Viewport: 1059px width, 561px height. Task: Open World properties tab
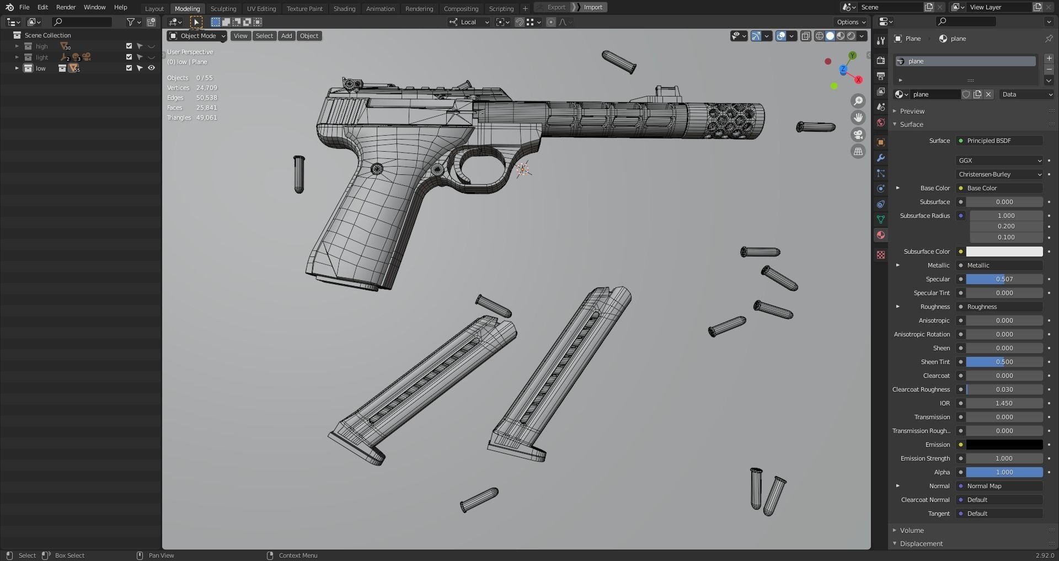click(x=881, y=122)
